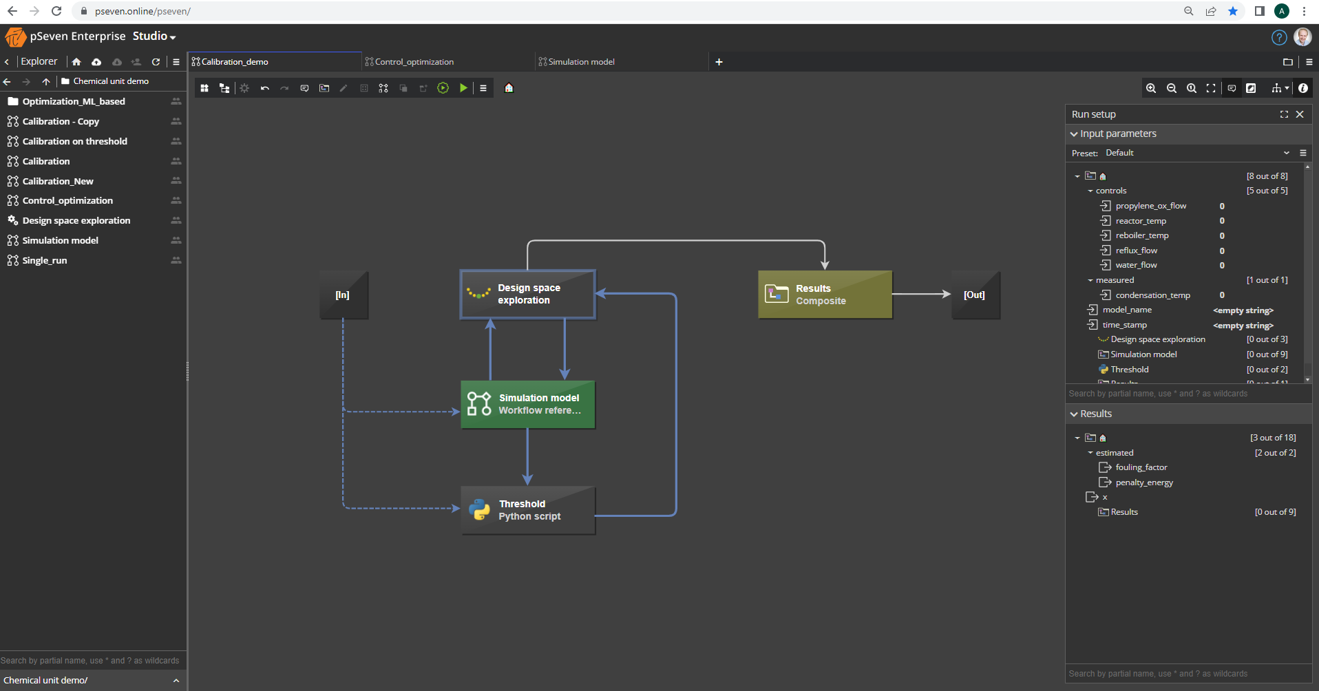Open the Preset Default dropdown
The height and width of the screenshot is (691, 1319).
pos(1198,153)
